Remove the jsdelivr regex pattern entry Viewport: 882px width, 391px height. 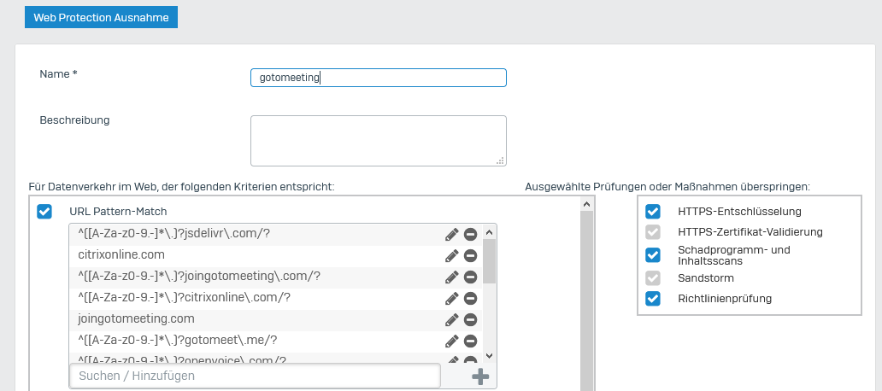(x=471, y=234)
